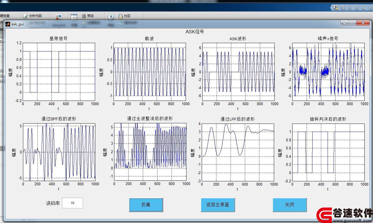Click the save icon in MATLAB quick access toolbar
Viewport: 373px width, 223px height.
(x=343, y=8)
